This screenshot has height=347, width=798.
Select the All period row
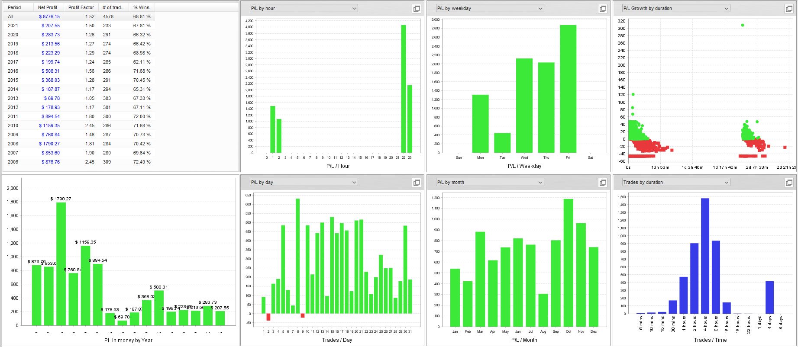[79, 16]
